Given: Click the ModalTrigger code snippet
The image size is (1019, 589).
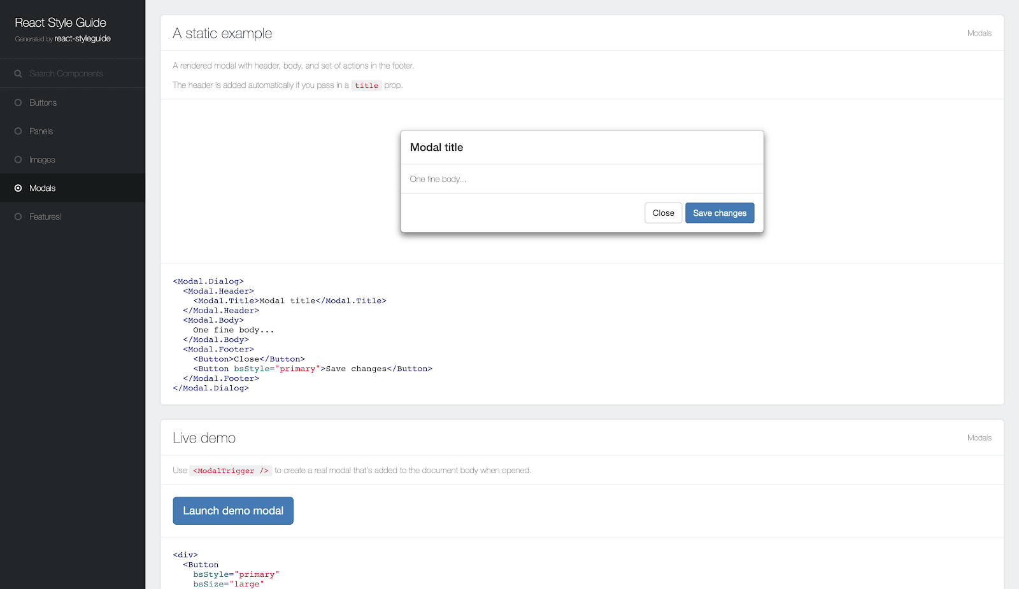Looking at the screenshot, I should [231, 471].
